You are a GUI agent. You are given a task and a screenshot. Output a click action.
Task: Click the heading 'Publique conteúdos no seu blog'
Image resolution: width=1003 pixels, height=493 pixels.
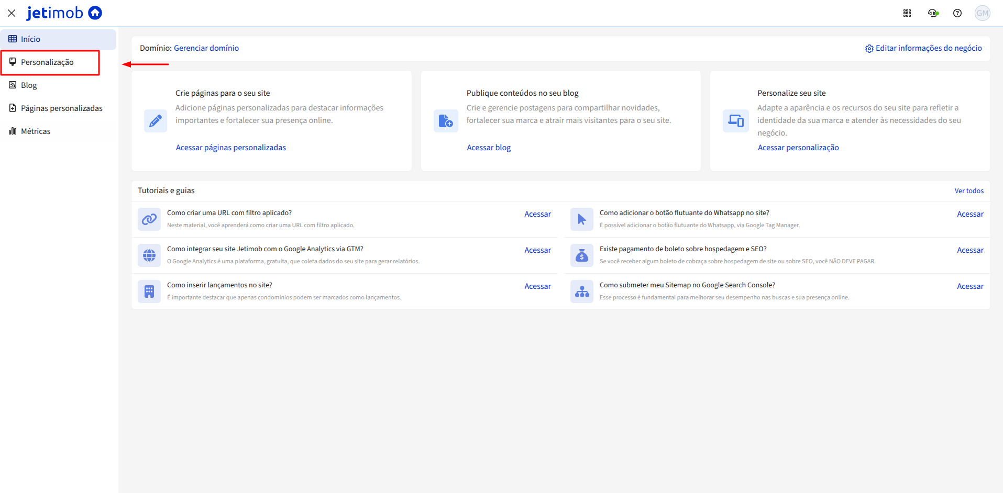tap(523, 93)
